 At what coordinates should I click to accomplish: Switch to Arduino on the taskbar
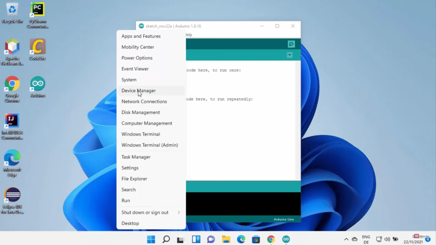[x=286, y=239]
